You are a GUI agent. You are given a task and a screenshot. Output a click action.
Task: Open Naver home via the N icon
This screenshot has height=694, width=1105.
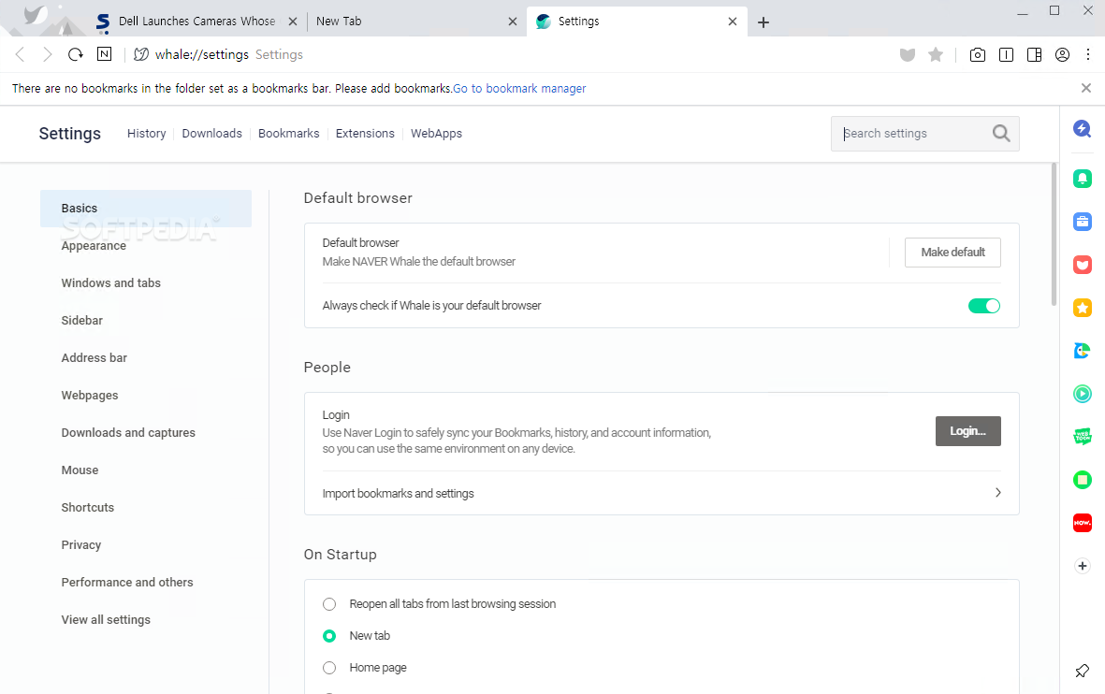[x=104, y=54]
